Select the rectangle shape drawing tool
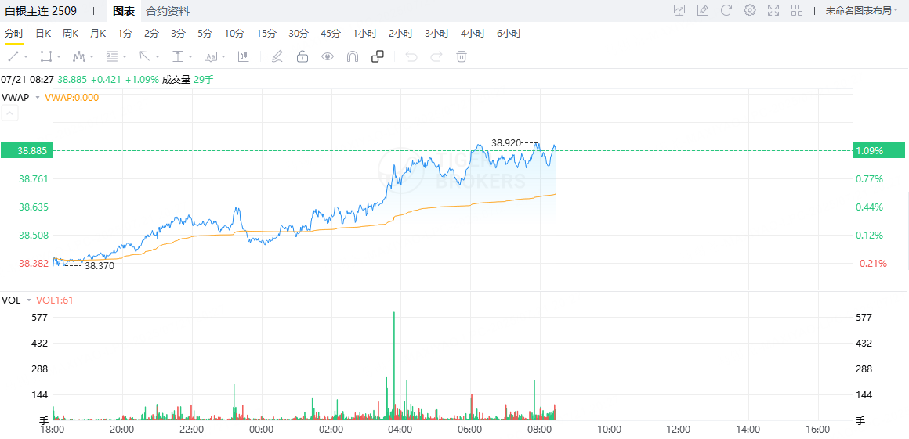This screenshot has height=439, width=909. pos(46,56)
